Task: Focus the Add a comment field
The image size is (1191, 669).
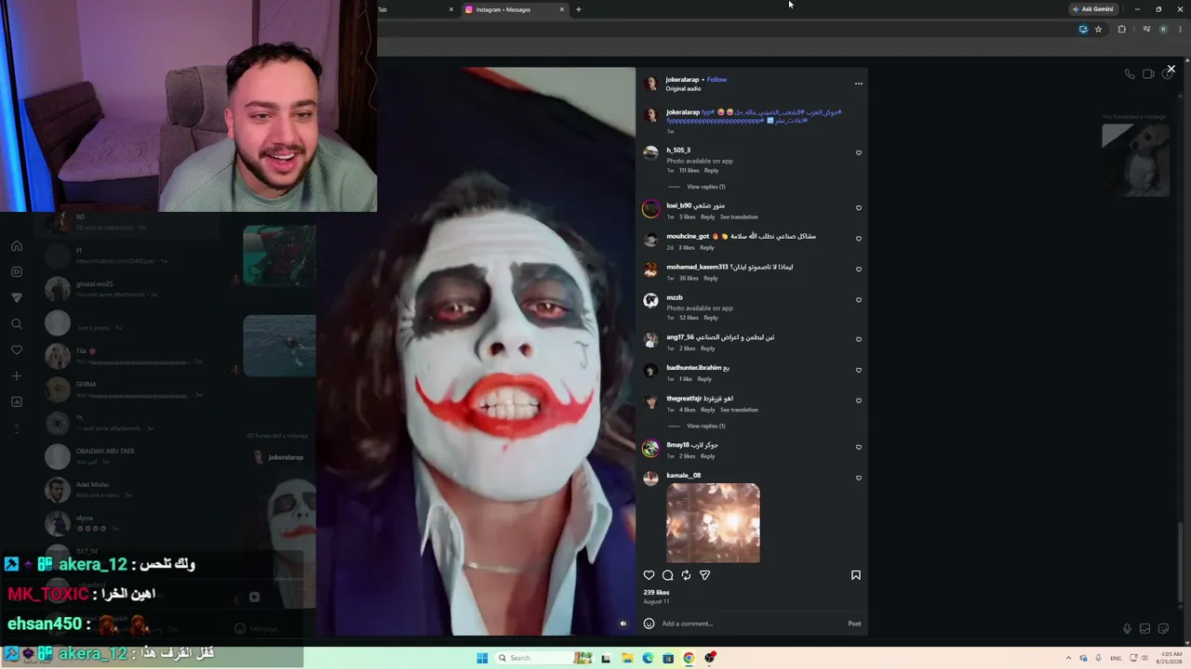Action: click(x=752, y=623)
